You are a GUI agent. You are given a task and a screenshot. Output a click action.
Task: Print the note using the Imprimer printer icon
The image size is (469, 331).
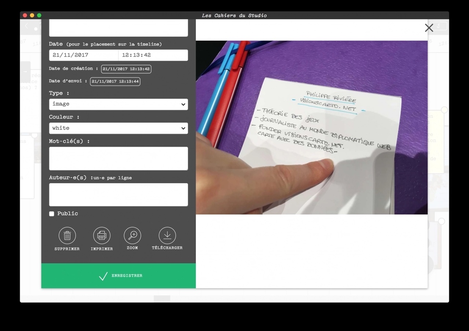point(102,236)
